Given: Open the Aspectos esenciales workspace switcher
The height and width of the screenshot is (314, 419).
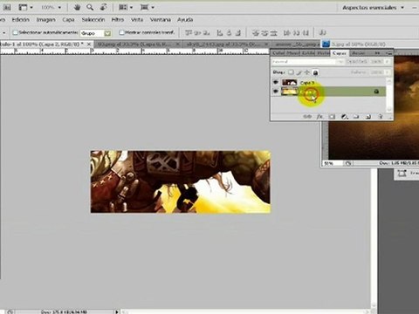Looking at the screenshot, I should pyautogui.click(x=373, y=7).
